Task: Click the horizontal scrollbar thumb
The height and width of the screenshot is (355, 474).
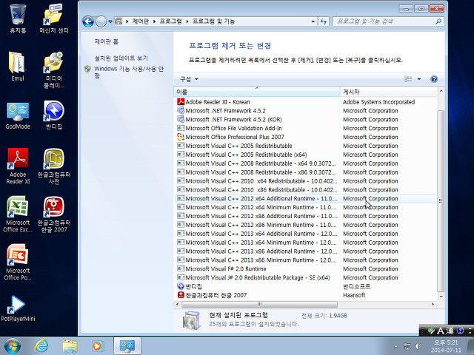Action: coord(259,304)
